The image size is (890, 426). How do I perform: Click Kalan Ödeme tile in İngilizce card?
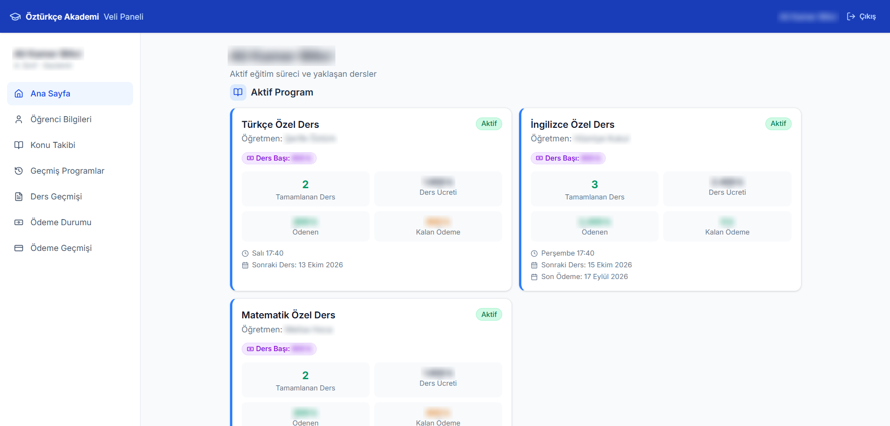coord(727,227)
